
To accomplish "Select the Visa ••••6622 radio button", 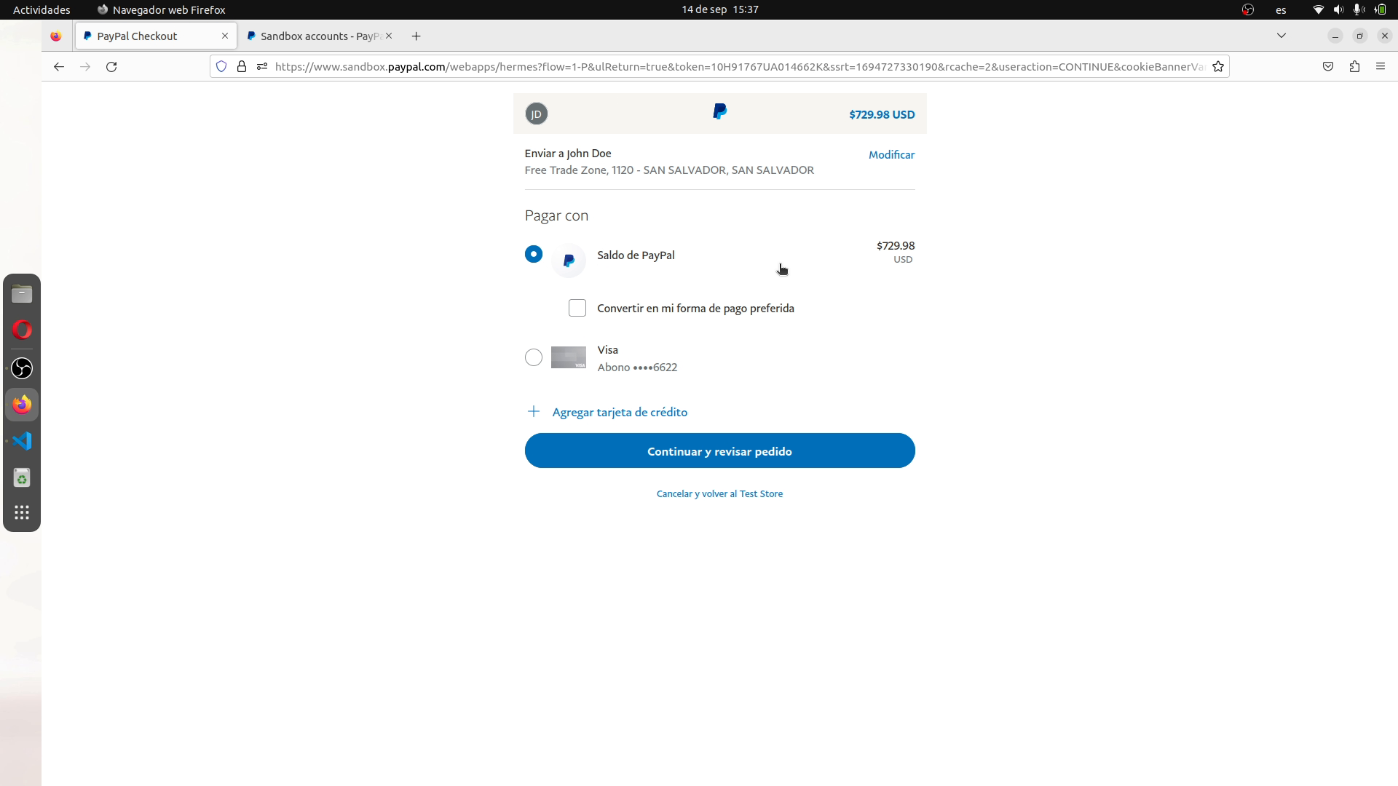I will (534, 357).
